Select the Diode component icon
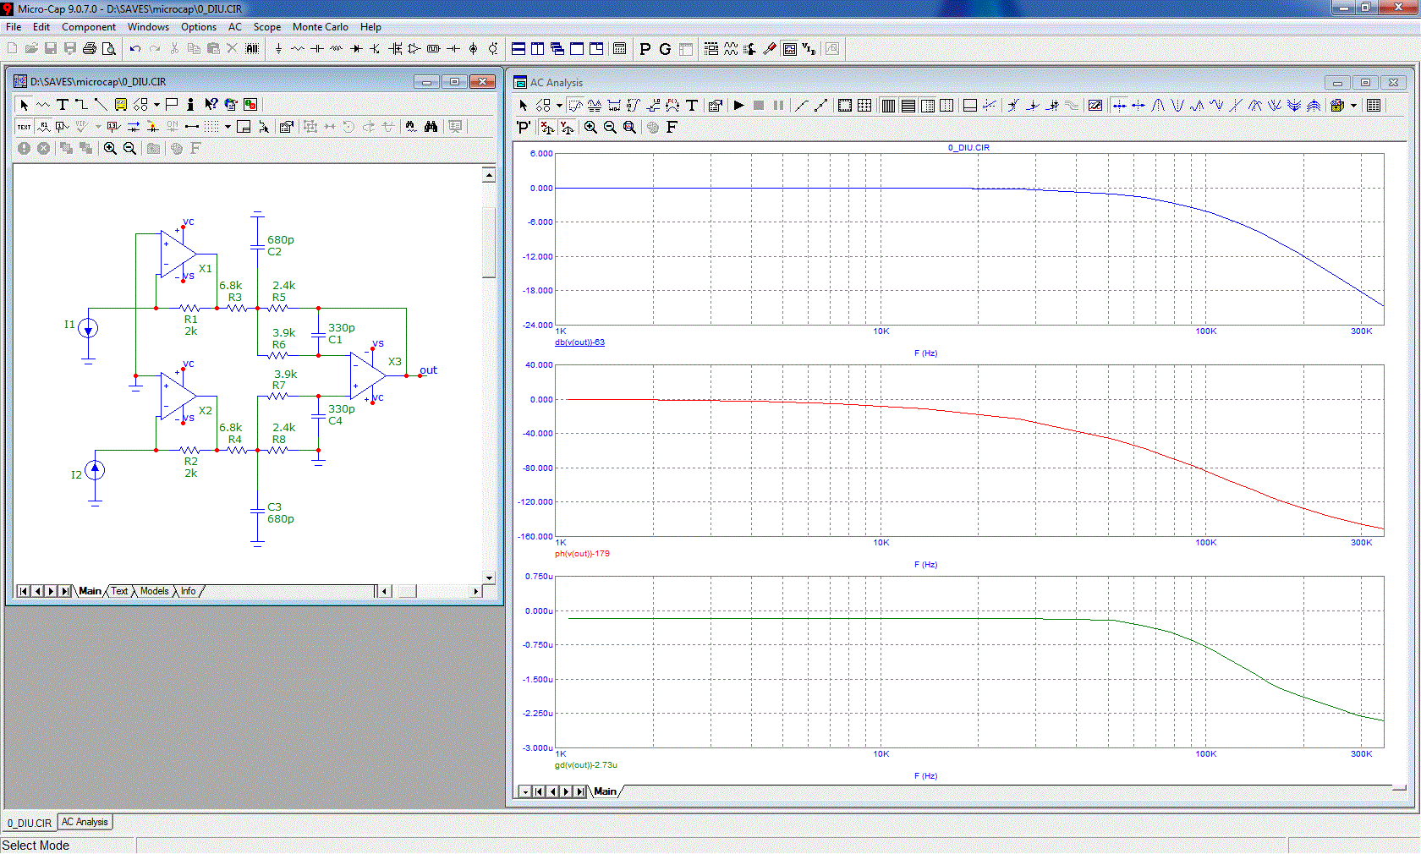 356,48
